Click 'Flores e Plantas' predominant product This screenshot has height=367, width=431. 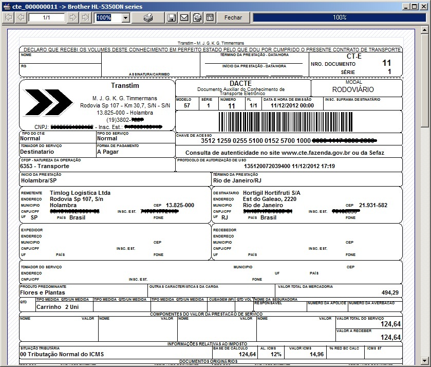(43, 292)
